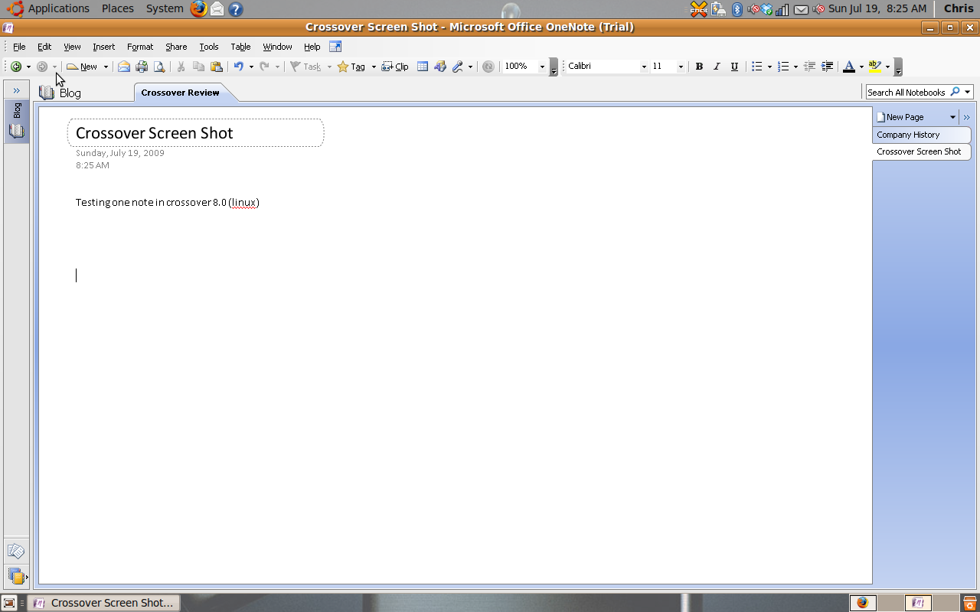Image resolution: width=980 pixels, height=612 pixels.
Task: Click the Decrease Indent icon
Action: 809,67
